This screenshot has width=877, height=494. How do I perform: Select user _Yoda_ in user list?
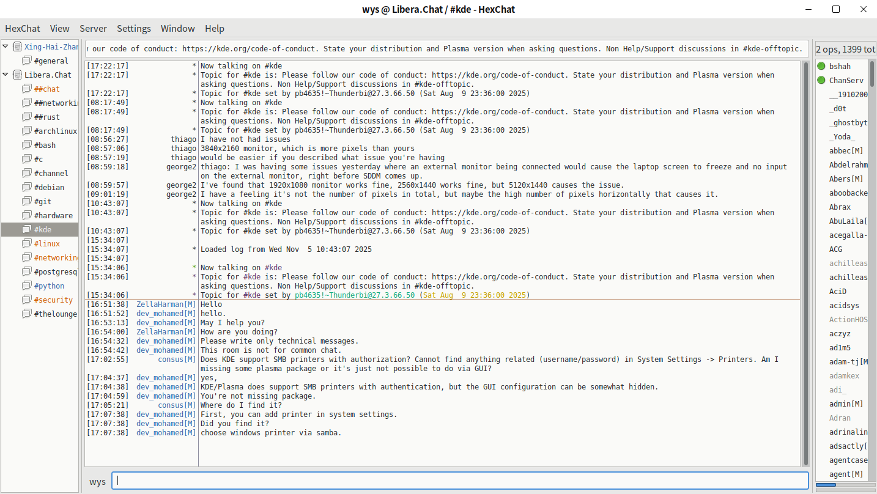click(x=842, y=136)
